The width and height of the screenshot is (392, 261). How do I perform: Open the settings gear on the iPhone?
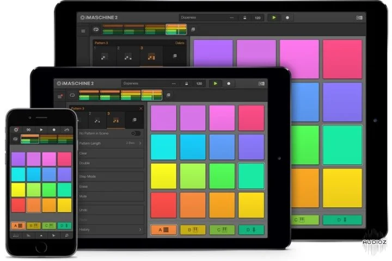pos(16,129)
